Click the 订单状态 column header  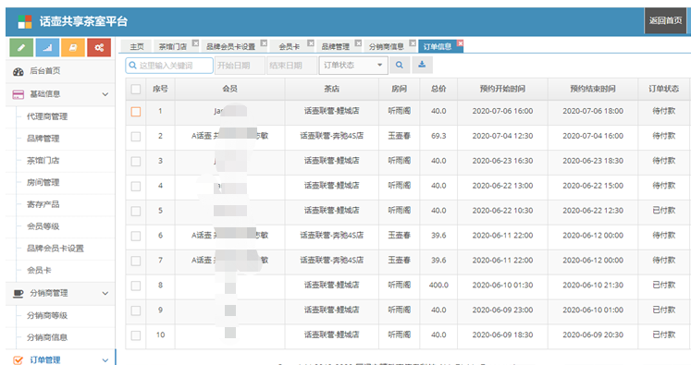663,89
